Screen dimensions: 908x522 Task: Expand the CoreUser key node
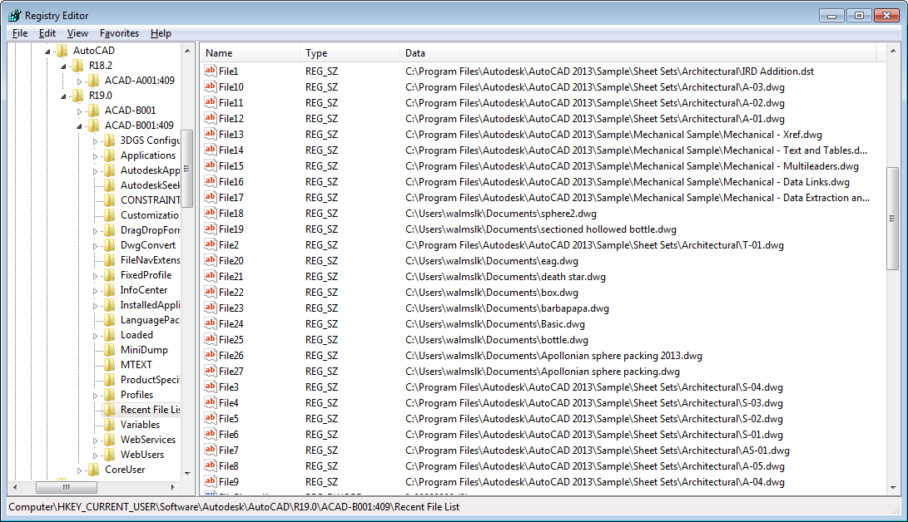pos(80,470)
